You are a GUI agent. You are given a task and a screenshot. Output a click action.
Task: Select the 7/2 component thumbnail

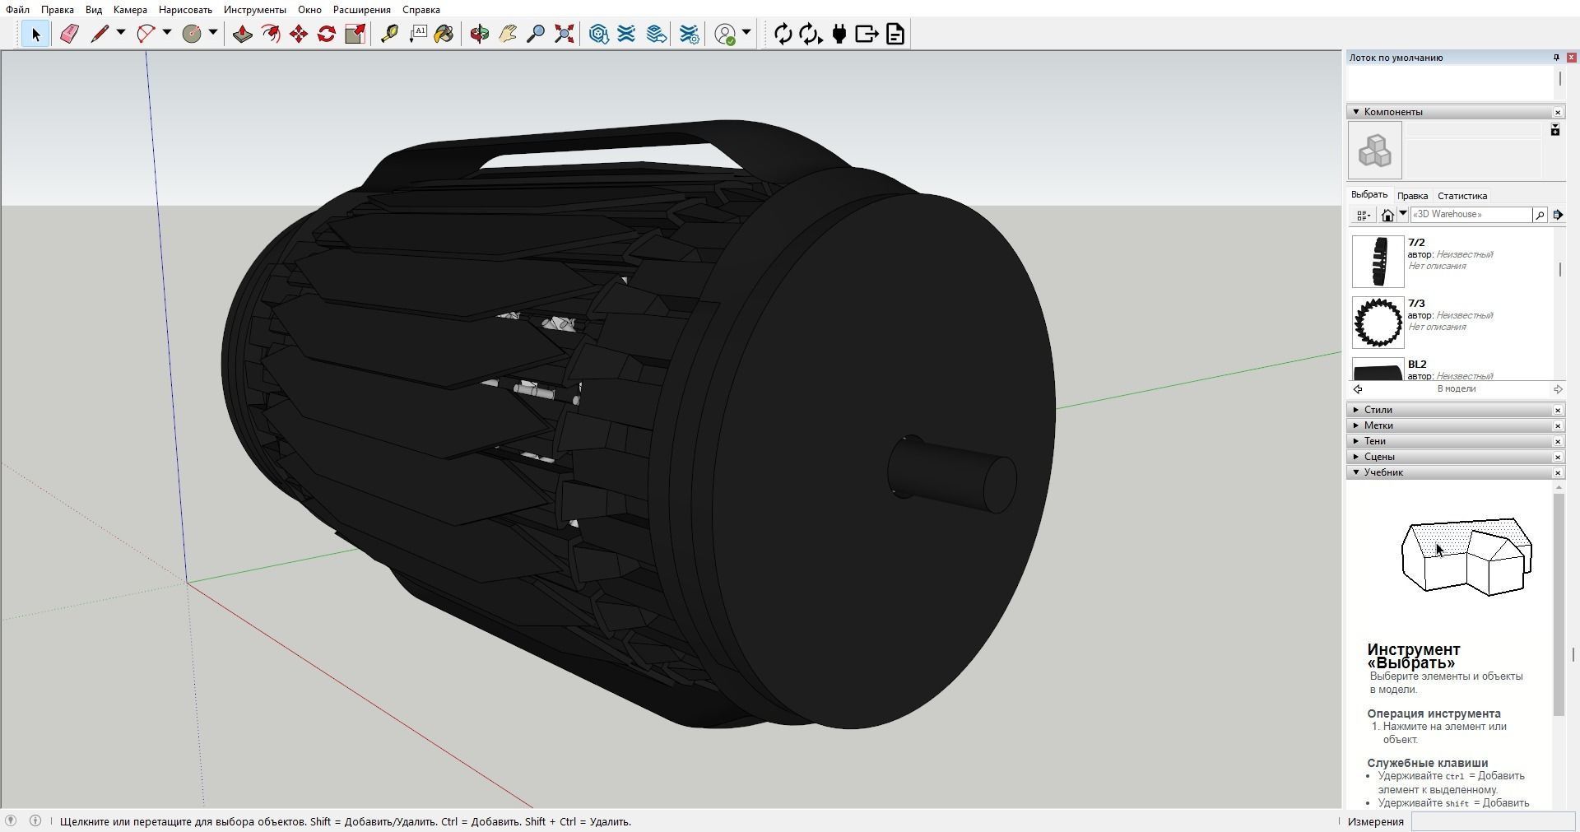click(1378, 262)
